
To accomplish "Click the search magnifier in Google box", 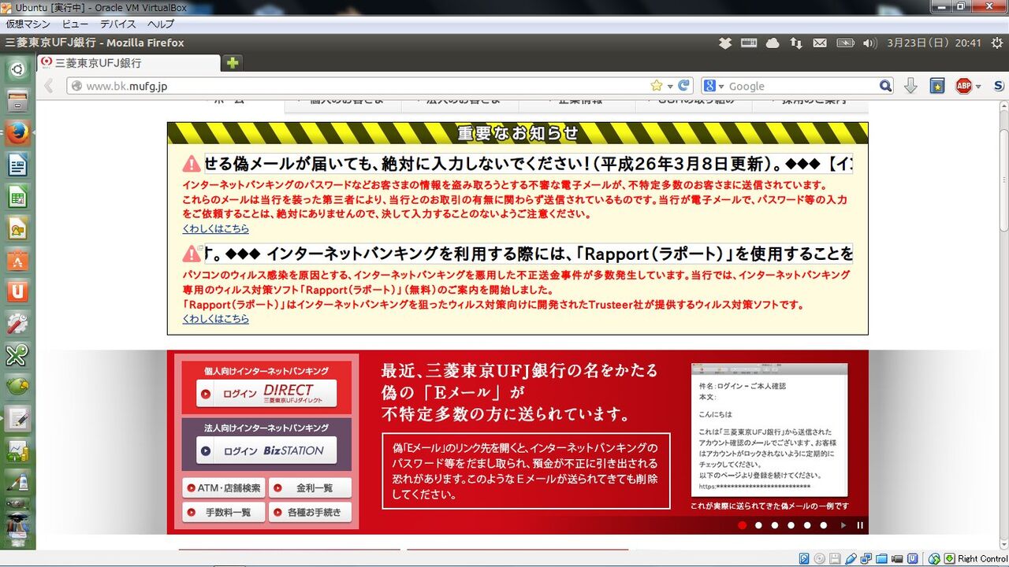I will tap(886, 86).
